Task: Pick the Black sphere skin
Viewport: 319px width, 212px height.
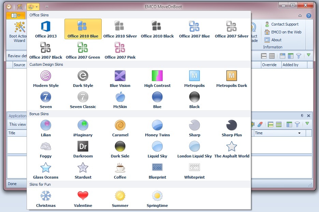Action: (x=194, y=100)
